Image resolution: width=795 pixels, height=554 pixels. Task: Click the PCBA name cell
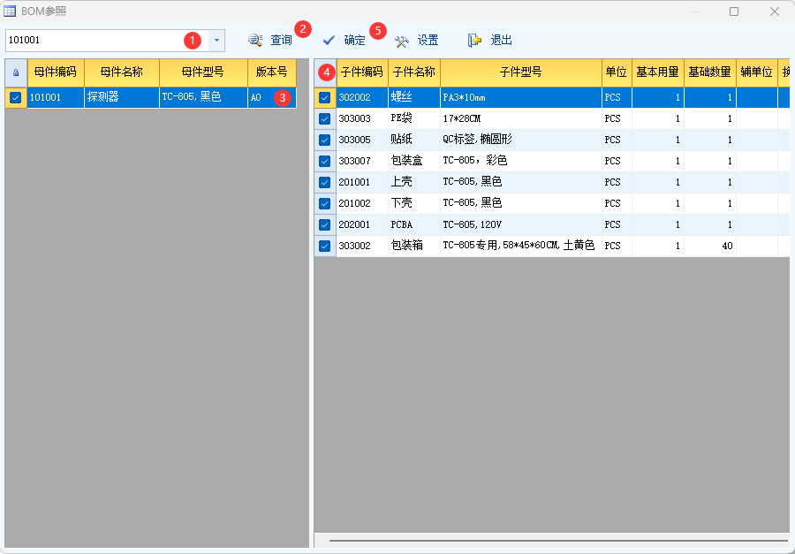[x=414, y=224]
